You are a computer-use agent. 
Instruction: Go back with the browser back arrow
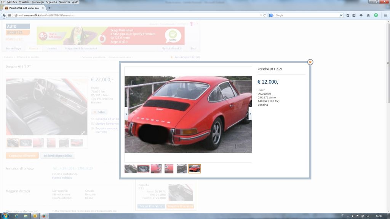click(4, 15)
